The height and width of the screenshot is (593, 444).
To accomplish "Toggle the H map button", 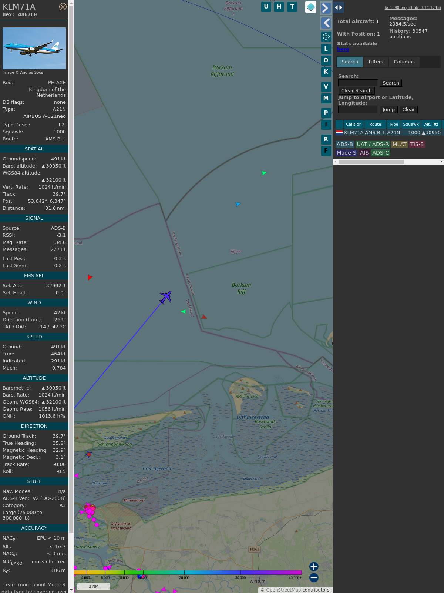I will [x=279, y=7].
